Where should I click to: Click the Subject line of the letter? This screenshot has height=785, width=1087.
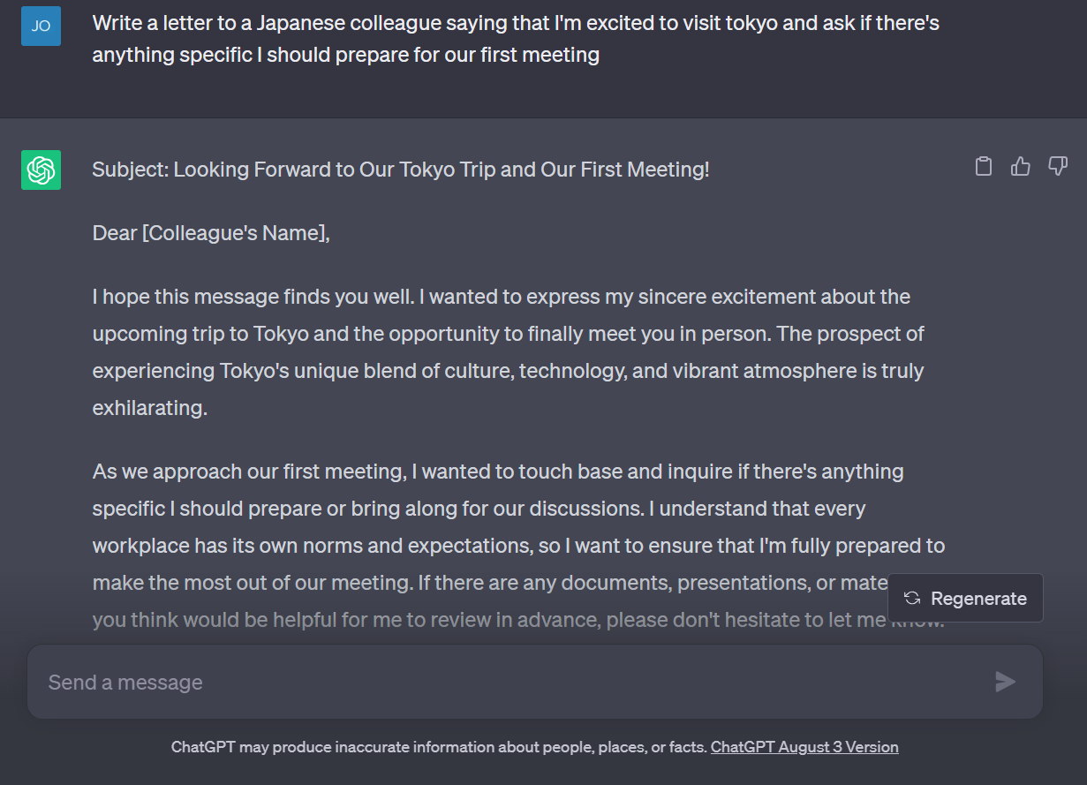pyautogui.click(x=401, y=170)
